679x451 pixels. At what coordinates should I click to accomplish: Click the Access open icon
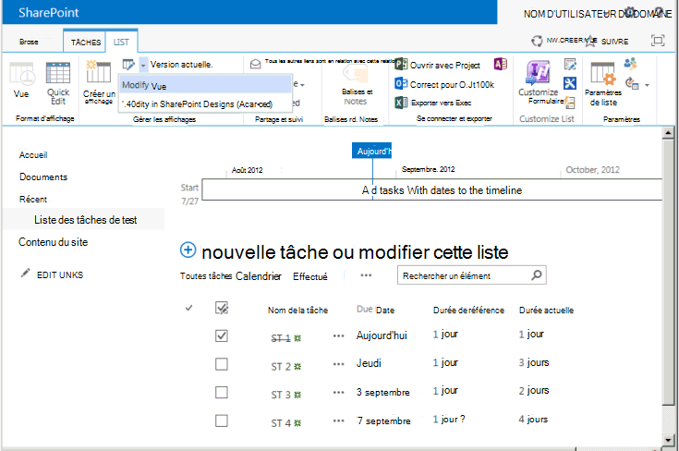click(500, 64)
